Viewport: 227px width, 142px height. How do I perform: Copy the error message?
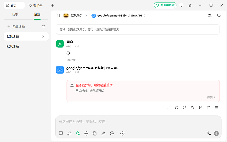pos(168,108)
